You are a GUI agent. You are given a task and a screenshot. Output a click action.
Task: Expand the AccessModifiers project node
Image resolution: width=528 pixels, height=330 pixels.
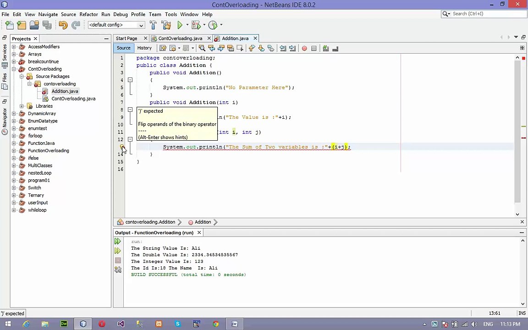(x=14, y=46)
